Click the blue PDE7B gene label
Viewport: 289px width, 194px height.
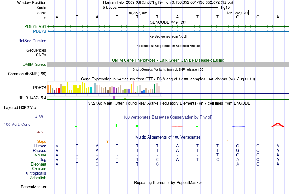click(40, 32)
